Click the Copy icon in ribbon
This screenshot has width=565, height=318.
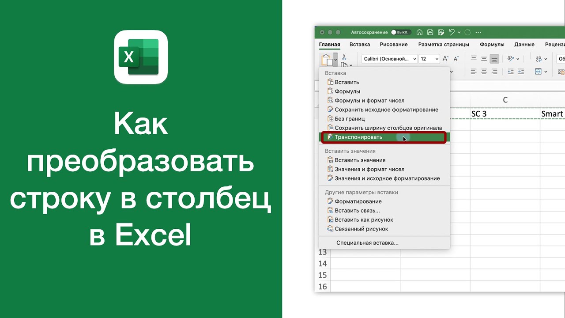click(x=344, y=65)
